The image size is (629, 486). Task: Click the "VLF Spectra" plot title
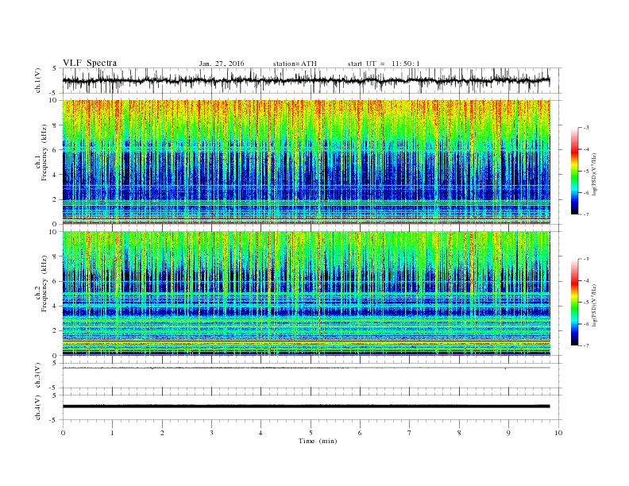pyautogui.click(x=90, y=63)
